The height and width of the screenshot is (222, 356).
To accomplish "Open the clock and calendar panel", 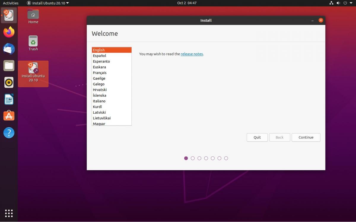I will 187,3.
